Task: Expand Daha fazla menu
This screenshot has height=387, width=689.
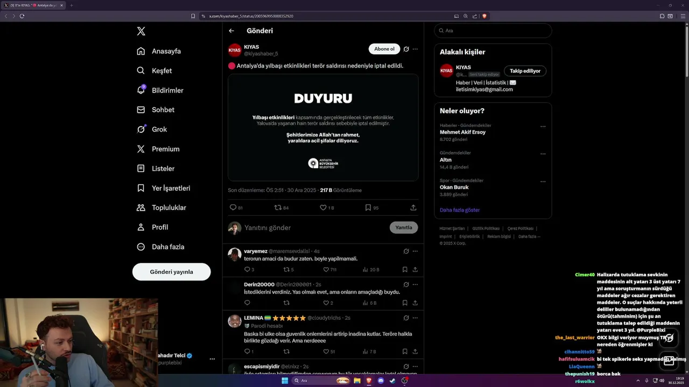Action: [160, 247]
